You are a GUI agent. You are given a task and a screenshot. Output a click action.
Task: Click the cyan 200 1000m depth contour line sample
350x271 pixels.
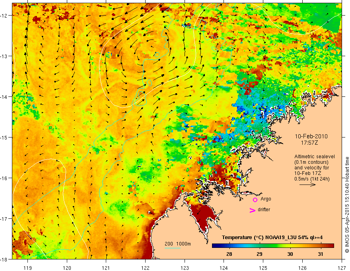[x=173, y=248]
